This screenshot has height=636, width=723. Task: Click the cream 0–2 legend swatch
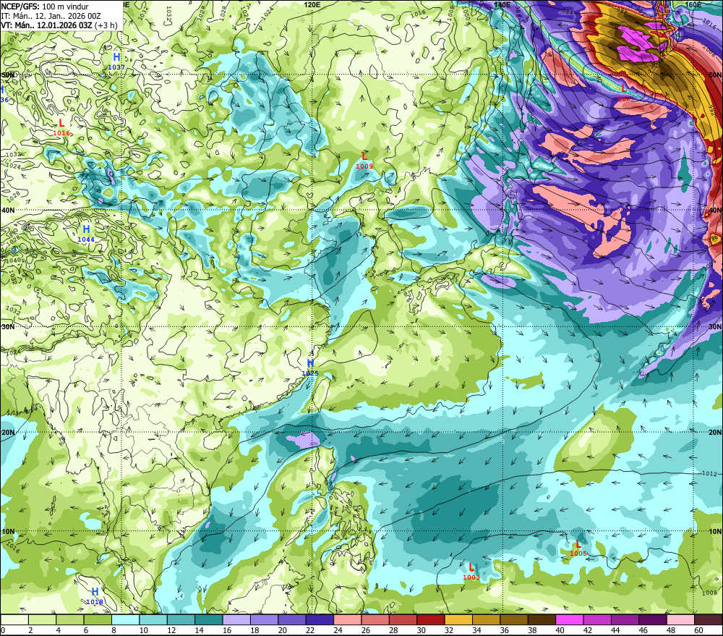tap(14, 619)
